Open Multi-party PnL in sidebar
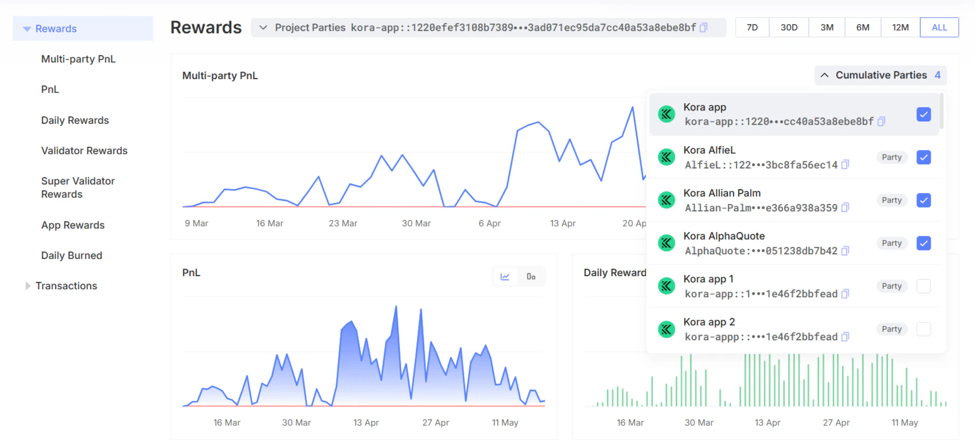 point(79,59)
